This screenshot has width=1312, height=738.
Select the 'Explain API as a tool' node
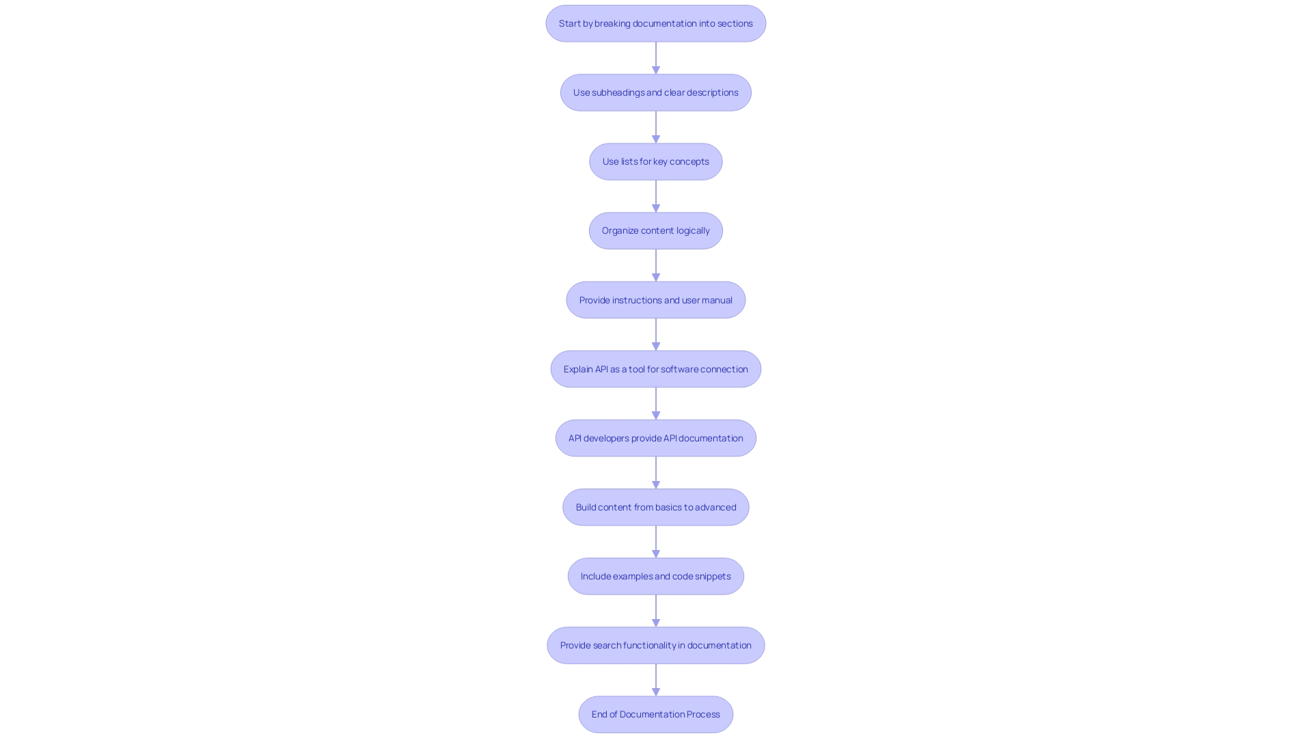[x=656, y=368]
